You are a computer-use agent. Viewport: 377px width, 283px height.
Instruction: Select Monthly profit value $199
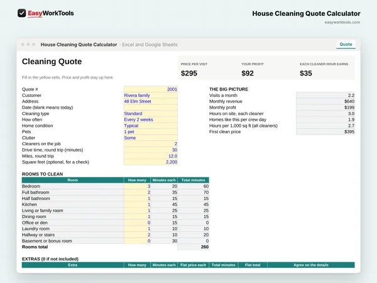[325, 108]
